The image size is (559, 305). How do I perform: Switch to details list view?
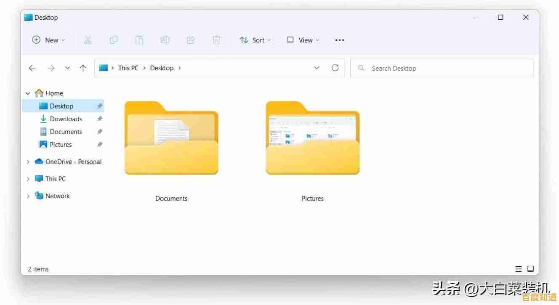click(519, 269)
